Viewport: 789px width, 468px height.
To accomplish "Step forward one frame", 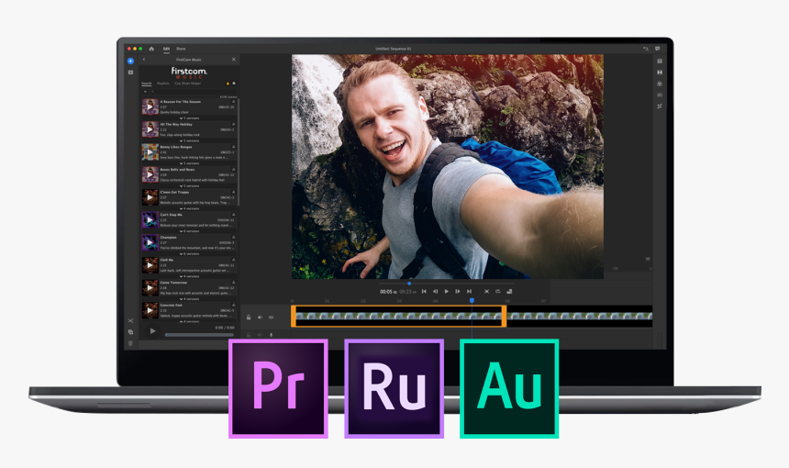I will tap(458, 292).
